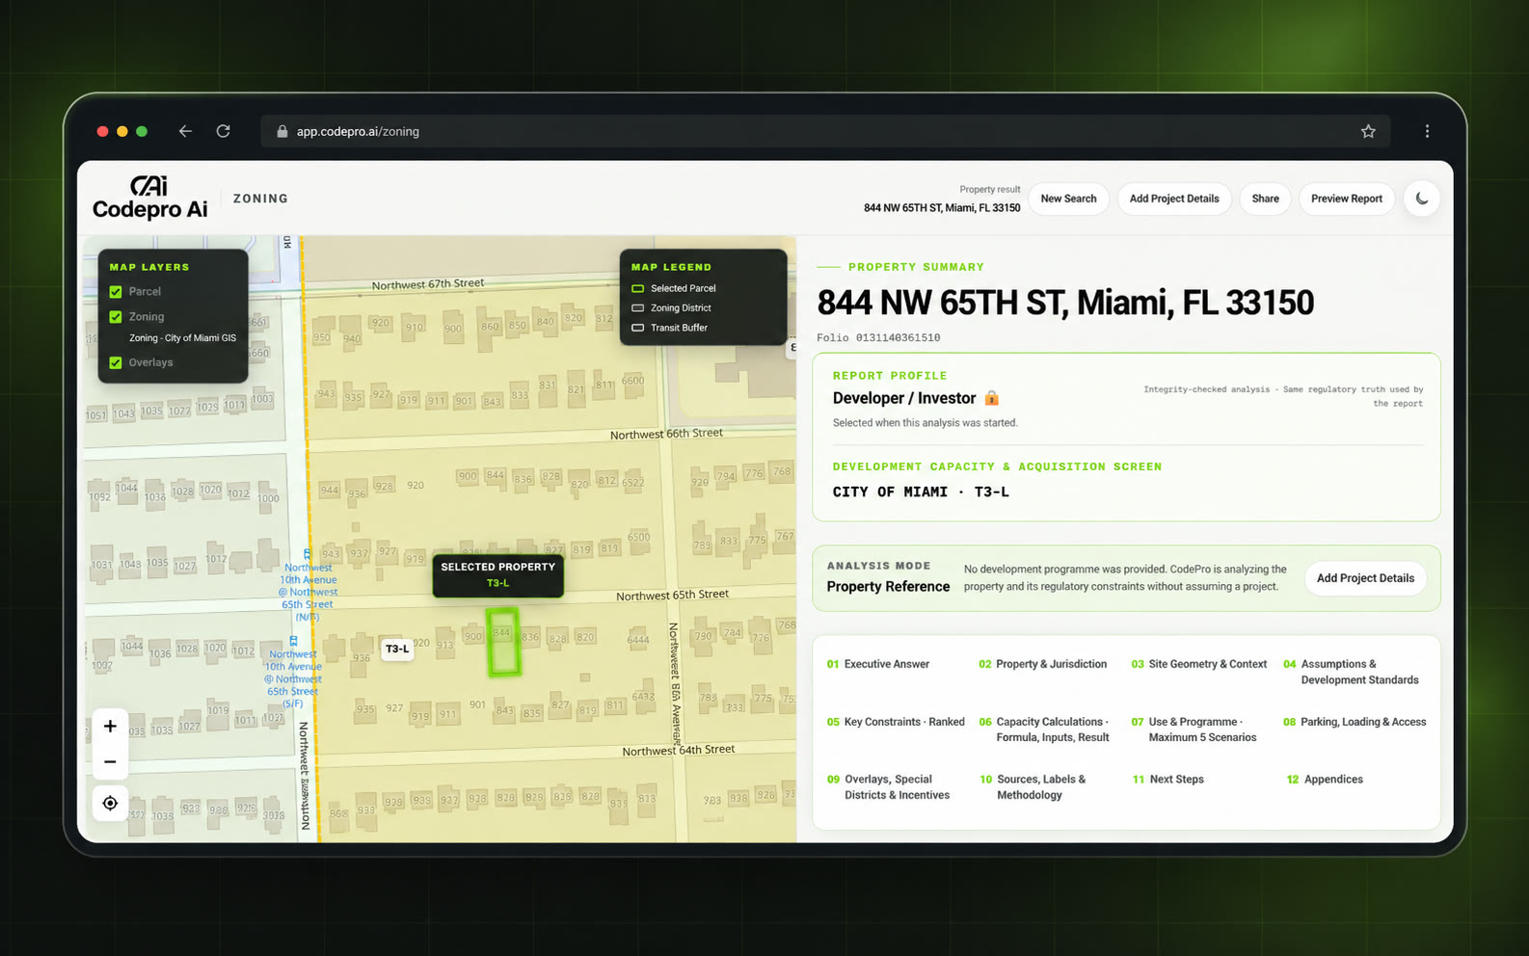The width and height of the screenshot is (1529, 956).
Task: Click Add Project Details in Analysis Mode card
Action: (1365, 578)
